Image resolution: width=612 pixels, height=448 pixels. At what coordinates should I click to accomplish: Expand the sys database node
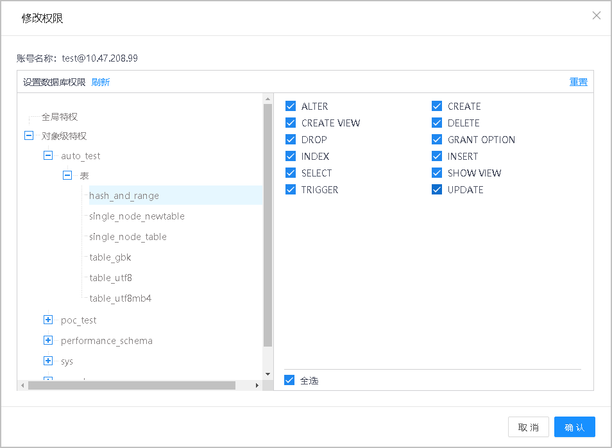[x=48, y=361]
